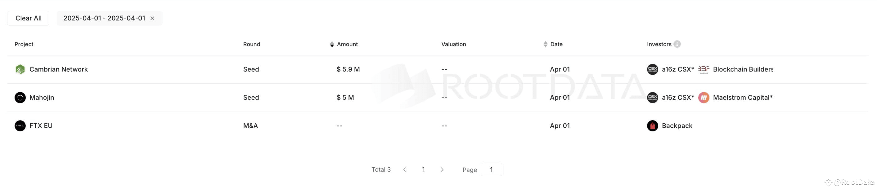This screenshot has width=877, height=189.
Task: Open the FTX EU project logo
Action: 20,126
